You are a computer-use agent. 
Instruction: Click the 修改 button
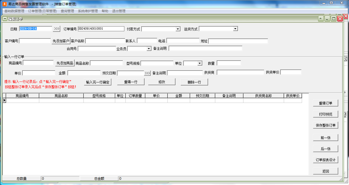(162, 82)
